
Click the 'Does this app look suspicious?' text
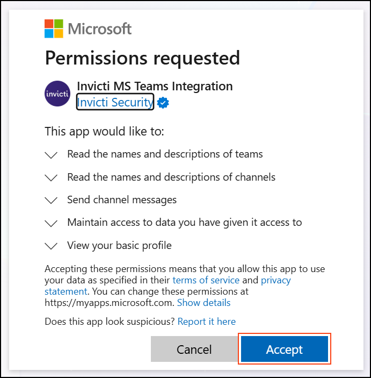pos(110,322)
